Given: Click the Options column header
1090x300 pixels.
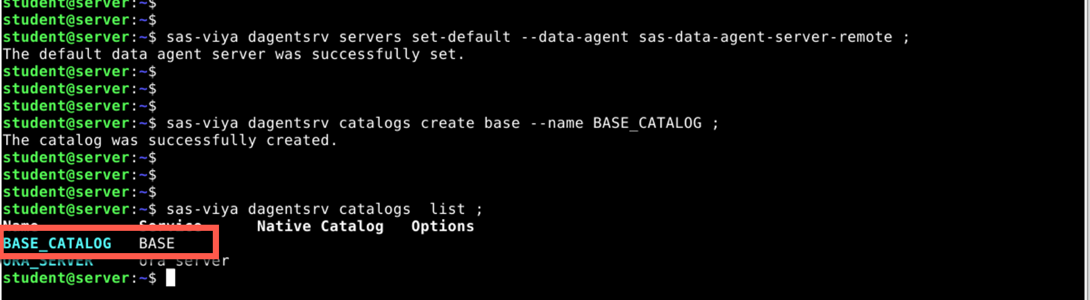Looking at the screenshot, I should 442,227.
